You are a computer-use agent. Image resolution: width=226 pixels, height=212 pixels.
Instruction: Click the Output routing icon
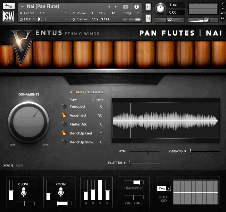21,13
